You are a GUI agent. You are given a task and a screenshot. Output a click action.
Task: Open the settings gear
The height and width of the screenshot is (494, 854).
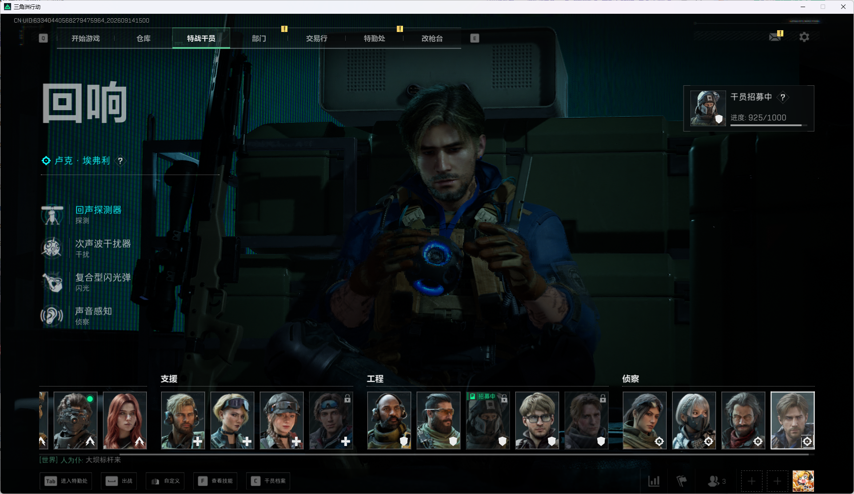tap(804, 37)
